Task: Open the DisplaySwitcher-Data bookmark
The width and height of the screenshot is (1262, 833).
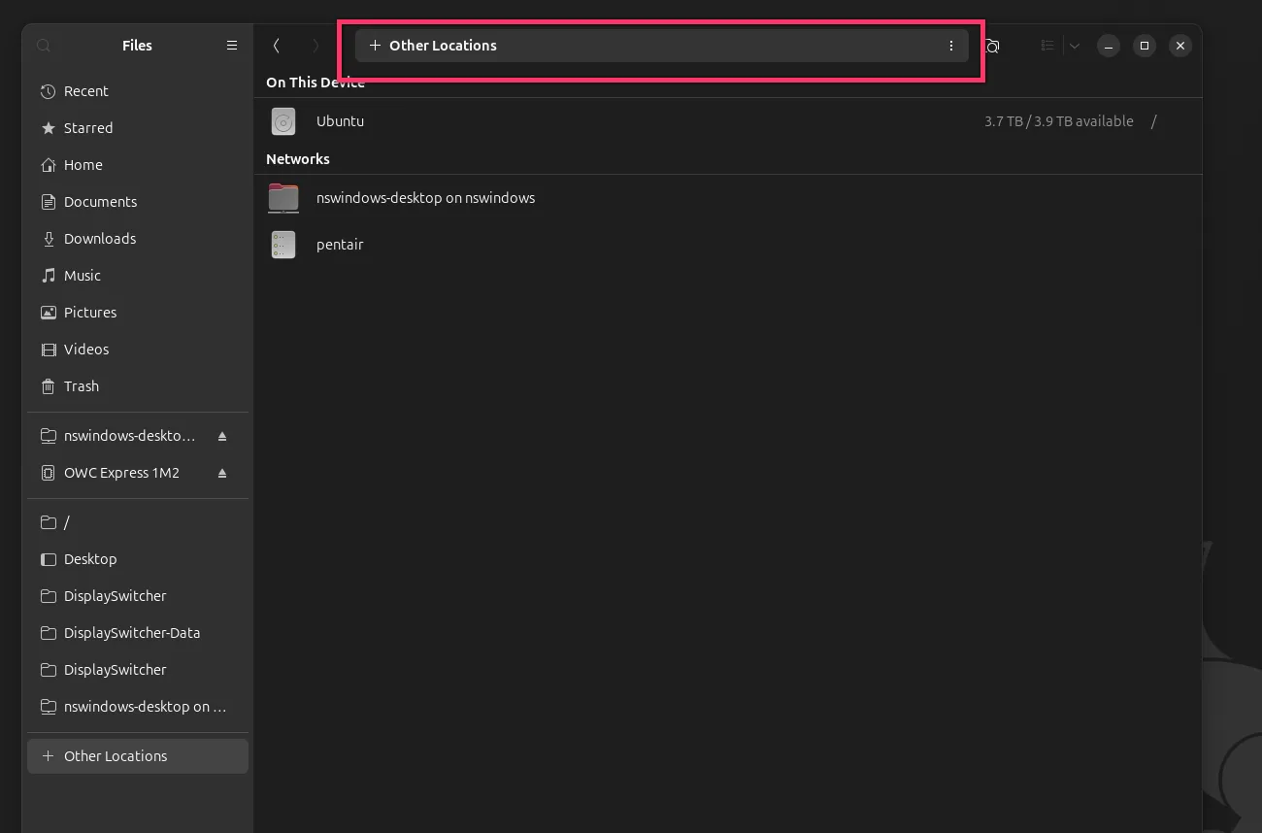Action: coord(138,633)
